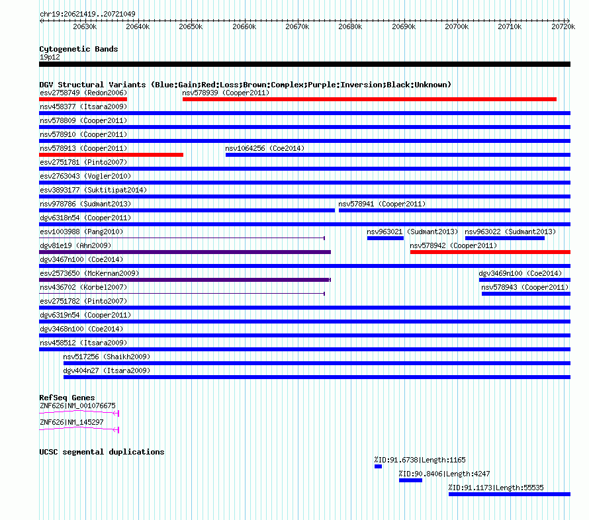Screen dimensions: 589x520
Task: Open gene ZNF626|NM_001076675
Action: (77, 406)
